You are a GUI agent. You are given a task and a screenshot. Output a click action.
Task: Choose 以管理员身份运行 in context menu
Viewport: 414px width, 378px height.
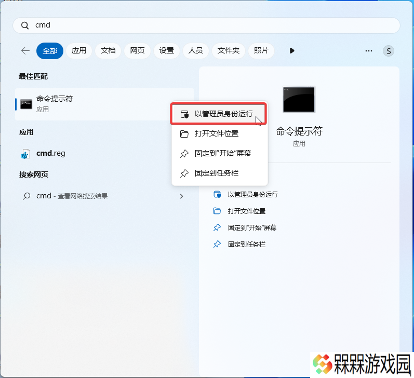coord(219,114)
